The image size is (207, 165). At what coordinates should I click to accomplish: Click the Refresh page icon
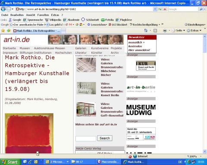pyautogui.click(x=160, y=9)
